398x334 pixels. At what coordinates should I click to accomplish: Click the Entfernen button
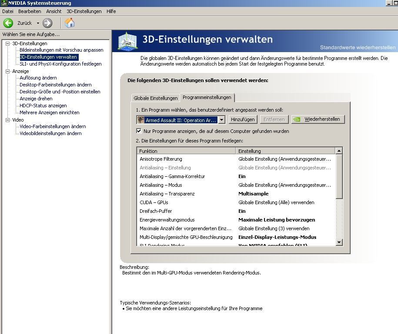click(x=274, y=119)
